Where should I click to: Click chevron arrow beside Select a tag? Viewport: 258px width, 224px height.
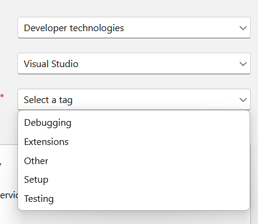(243, 100)
